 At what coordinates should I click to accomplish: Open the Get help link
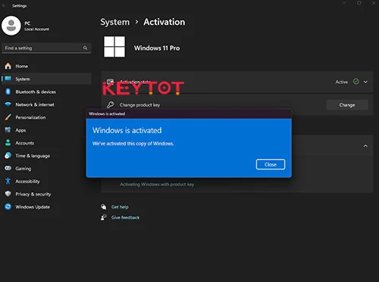(x=120, y=207)
